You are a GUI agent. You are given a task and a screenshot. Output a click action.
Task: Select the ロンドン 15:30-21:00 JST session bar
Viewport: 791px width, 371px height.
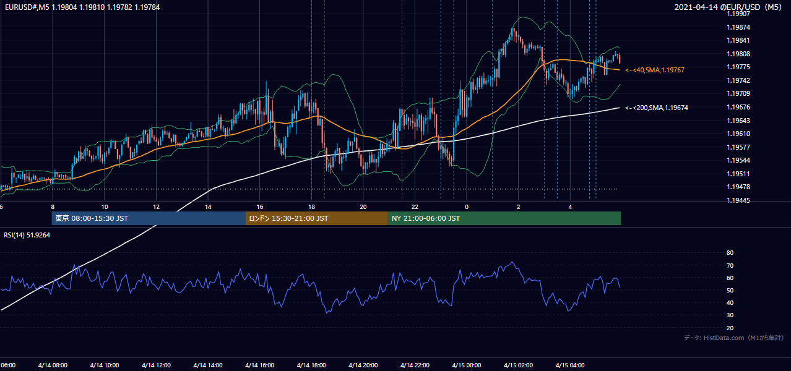[316, 218]
